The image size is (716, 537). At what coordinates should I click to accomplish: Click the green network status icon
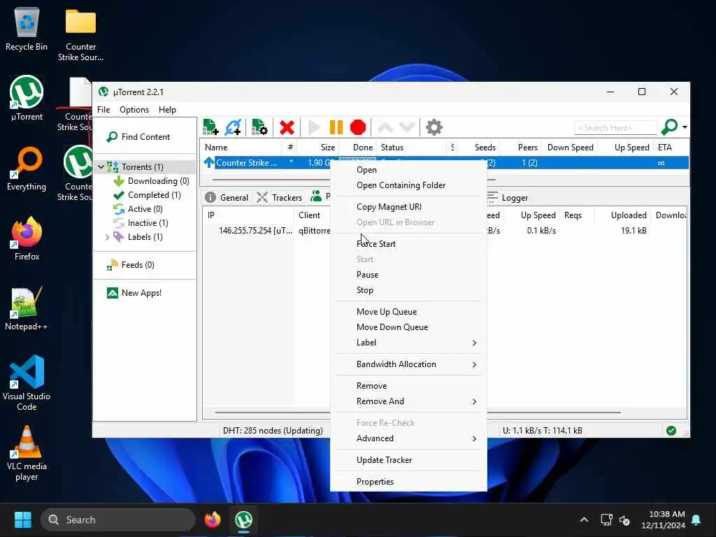click(x=671, y=431)
